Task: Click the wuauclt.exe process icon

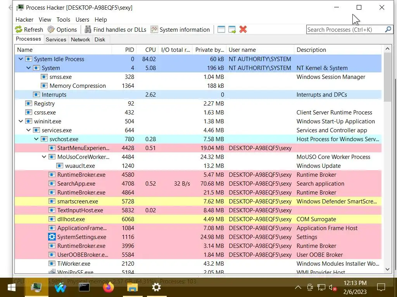Action: pos(59,166)
